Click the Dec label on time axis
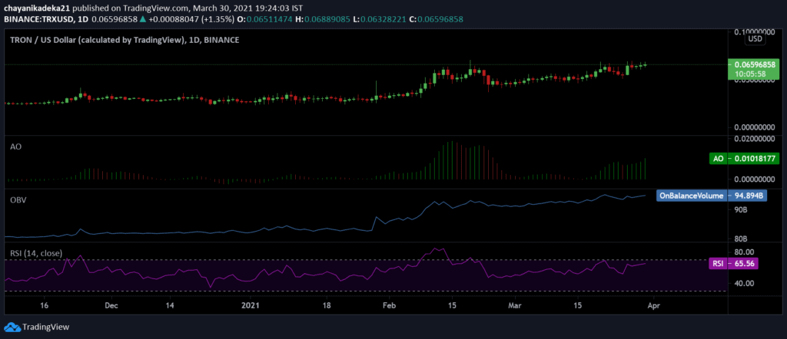This screenshot has height=339, width=787. coord(111,305)
